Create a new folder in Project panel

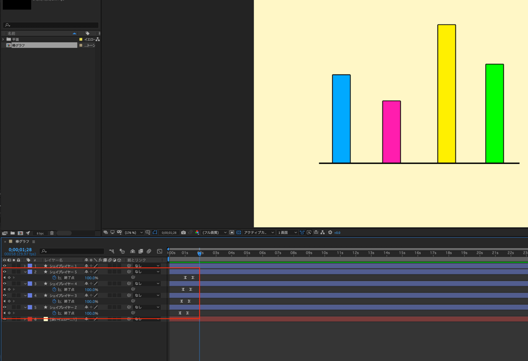pyautogui.click(x=12, y=233)
